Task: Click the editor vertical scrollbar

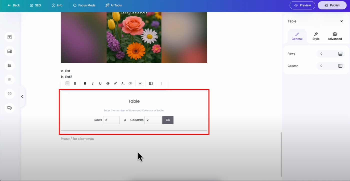Action: coord(281,154)
